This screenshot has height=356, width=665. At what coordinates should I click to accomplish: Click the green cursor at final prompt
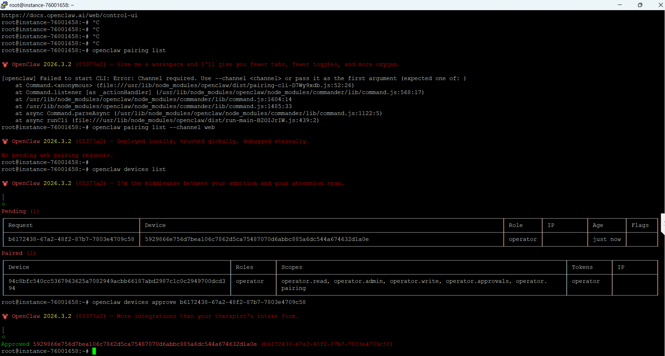point(94,351)
